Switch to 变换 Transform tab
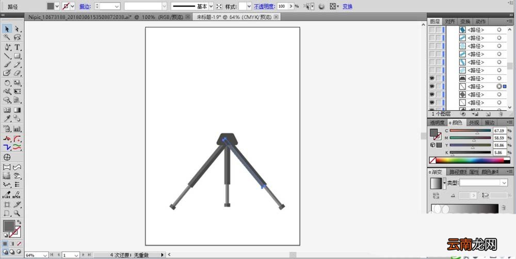Viewport: 516px width, 259px height. [x=465, y=21]
